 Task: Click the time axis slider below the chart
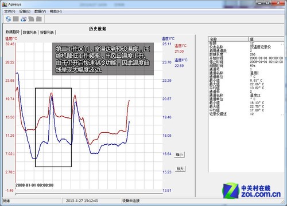point(89,193)
